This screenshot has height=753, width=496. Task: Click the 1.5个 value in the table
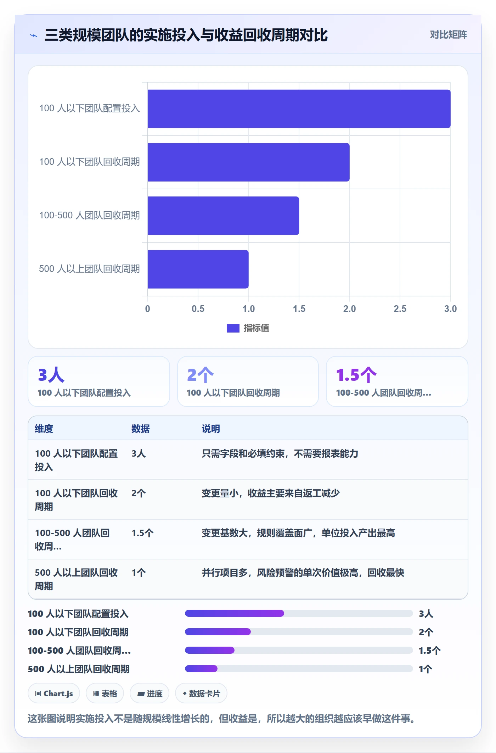(x=142, y=533)
